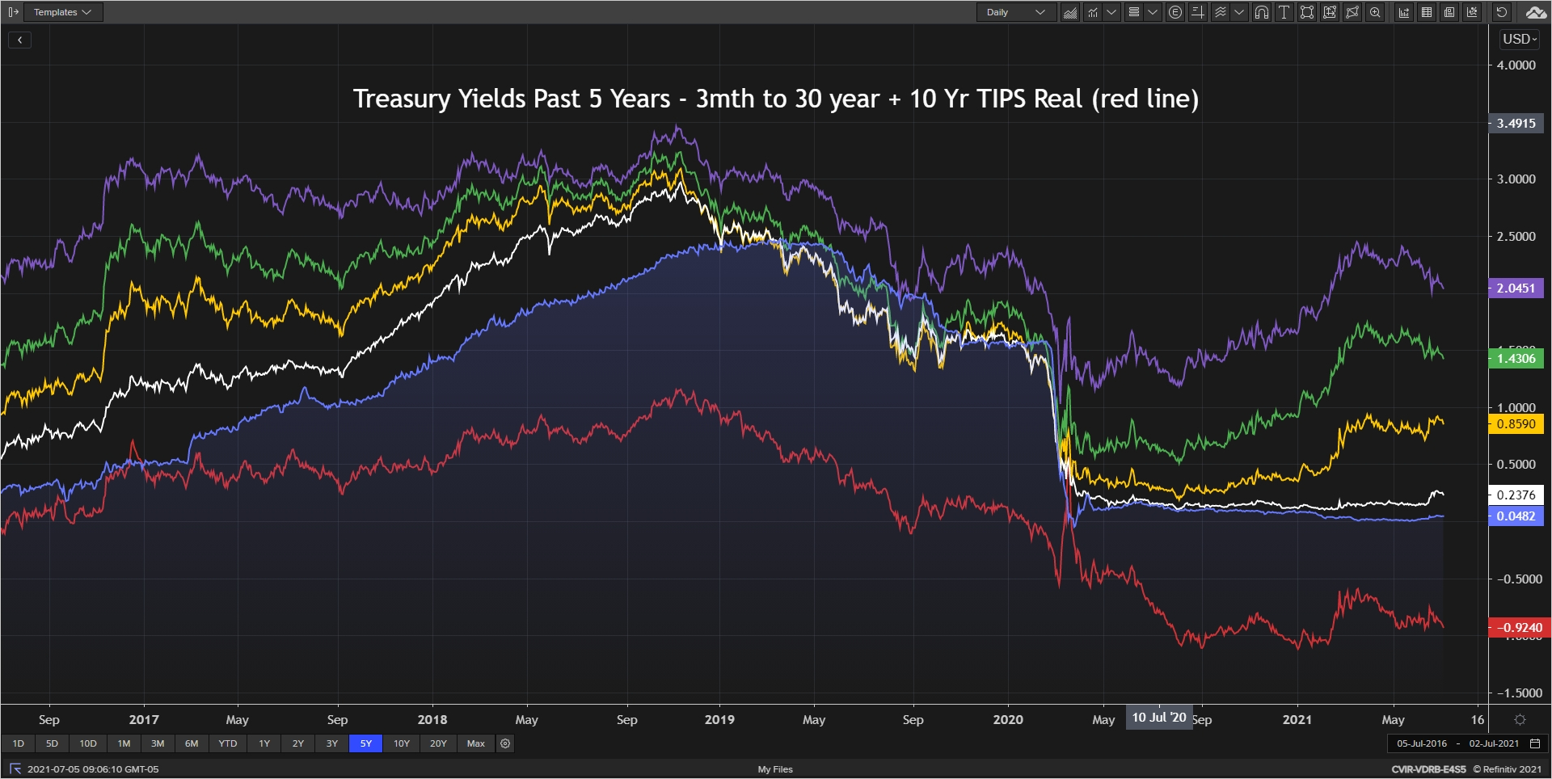Switch range to 10Y
The height and width of the screenshot is (779, 1552).
pos(402,743)
